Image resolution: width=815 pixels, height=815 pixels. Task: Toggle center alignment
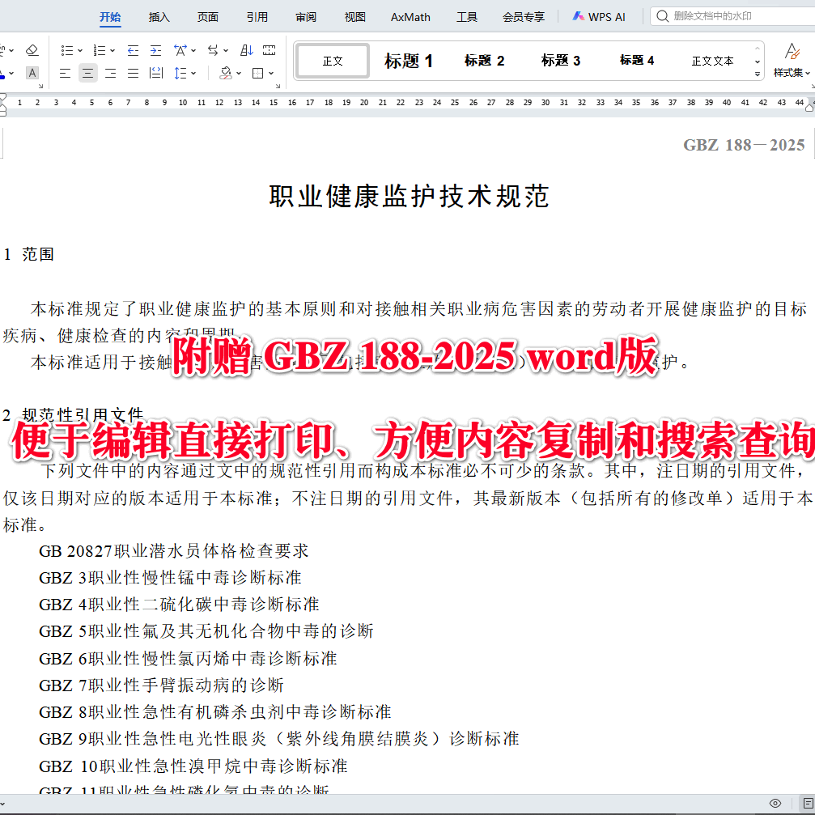(x=87, y=73)
